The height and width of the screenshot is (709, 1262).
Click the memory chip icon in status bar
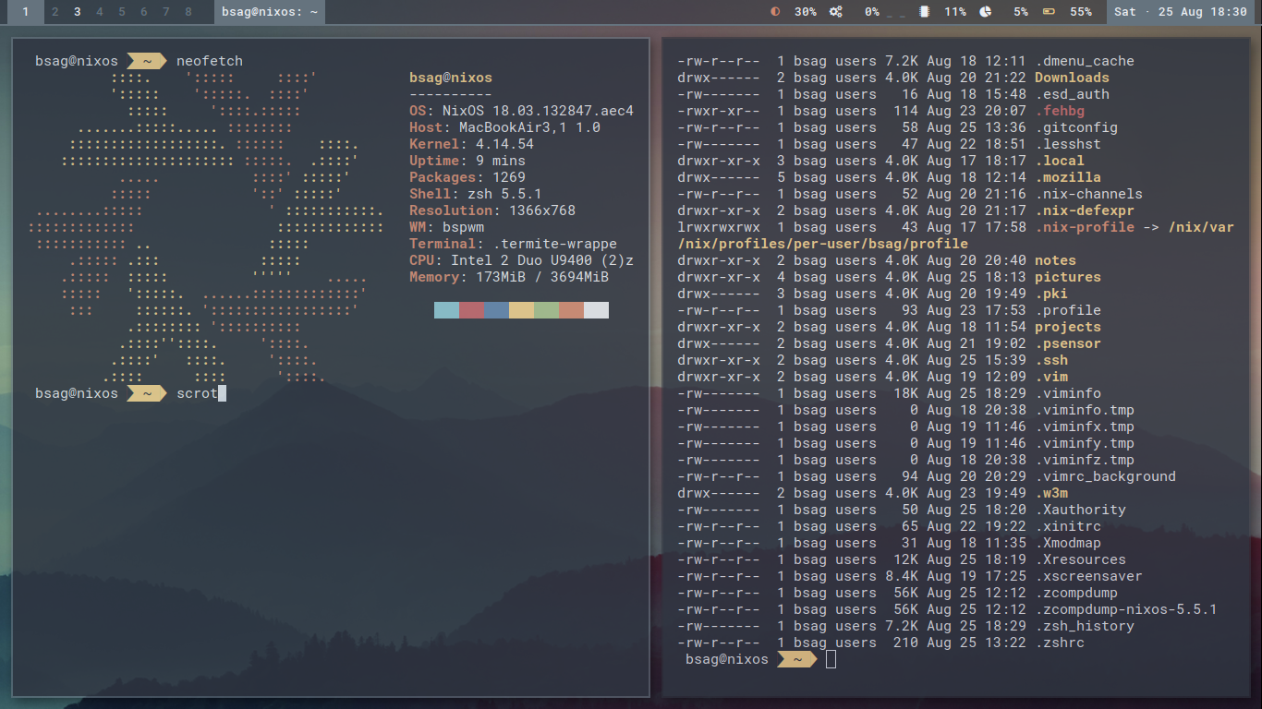pos(925,12)
